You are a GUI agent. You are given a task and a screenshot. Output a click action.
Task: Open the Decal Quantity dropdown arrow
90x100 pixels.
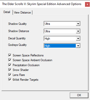(x=78, y=39)
